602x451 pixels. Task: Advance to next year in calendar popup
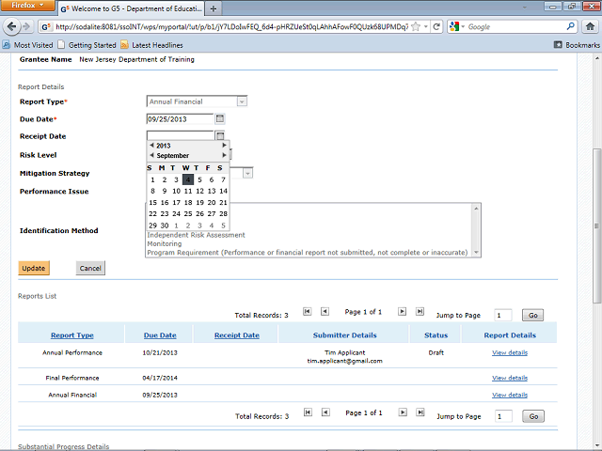[224, 146]
